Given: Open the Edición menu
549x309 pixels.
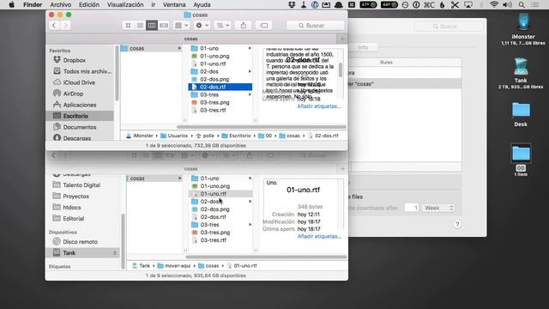Looking at the screenshot, I should pos(89,4).
